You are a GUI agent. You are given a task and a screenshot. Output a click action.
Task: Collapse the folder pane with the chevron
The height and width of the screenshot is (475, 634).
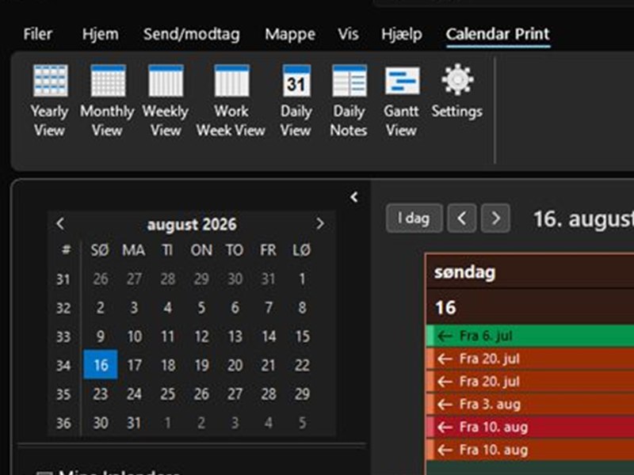click(x=354, y=197)
